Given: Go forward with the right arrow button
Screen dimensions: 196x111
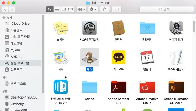Looking at the screenshot, I should [x=12, y=9].
